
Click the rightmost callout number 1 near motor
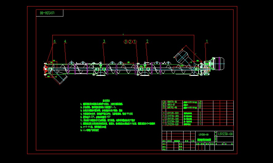[207, 41]
